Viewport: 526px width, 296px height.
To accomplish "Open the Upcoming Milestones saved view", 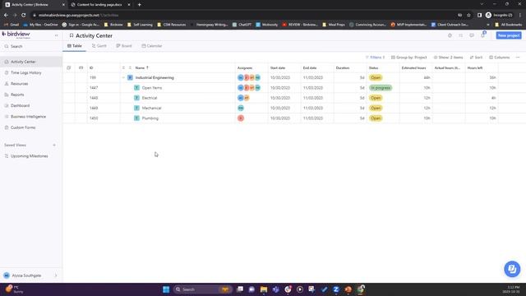I will (30, 156).
